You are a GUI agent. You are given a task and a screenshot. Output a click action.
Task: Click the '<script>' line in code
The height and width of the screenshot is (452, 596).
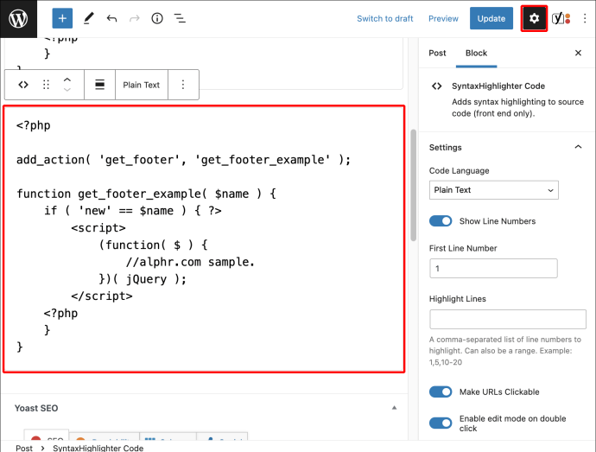[x=98, y=227]
